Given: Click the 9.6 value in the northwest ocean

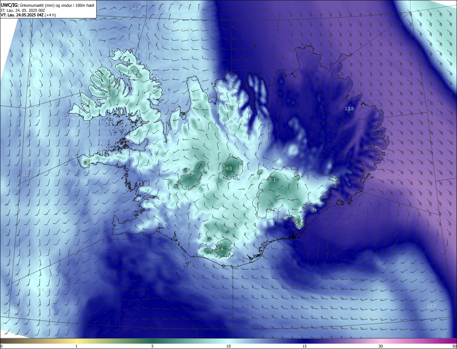Looking at the screenshot, I should [35, 59].
